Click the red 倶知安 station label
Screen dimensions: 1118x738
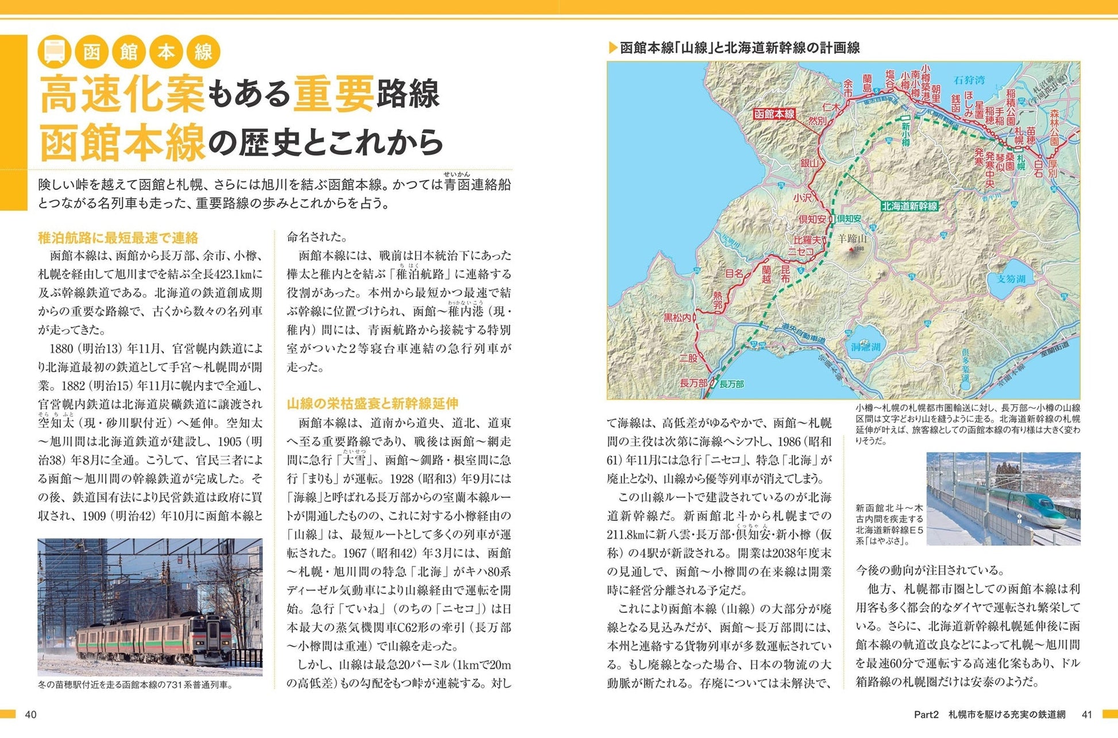(x=812, y=219)
